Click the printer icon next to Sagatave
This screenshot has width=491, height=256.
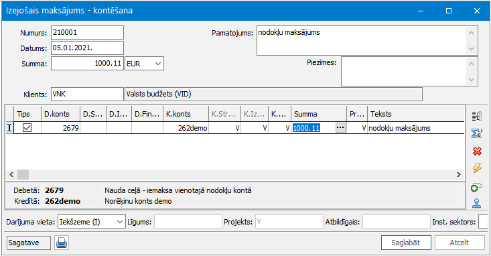click(62, 243)
